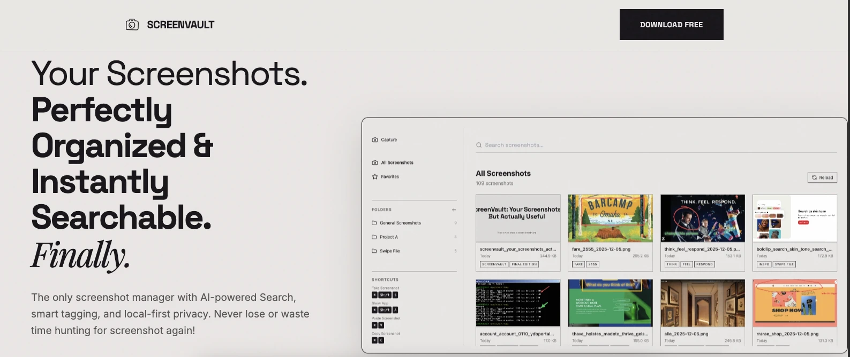Open the Think Feel Respond thumbnail
The height and width of the screenshot is (357, 850).
(x=702, y=218)
